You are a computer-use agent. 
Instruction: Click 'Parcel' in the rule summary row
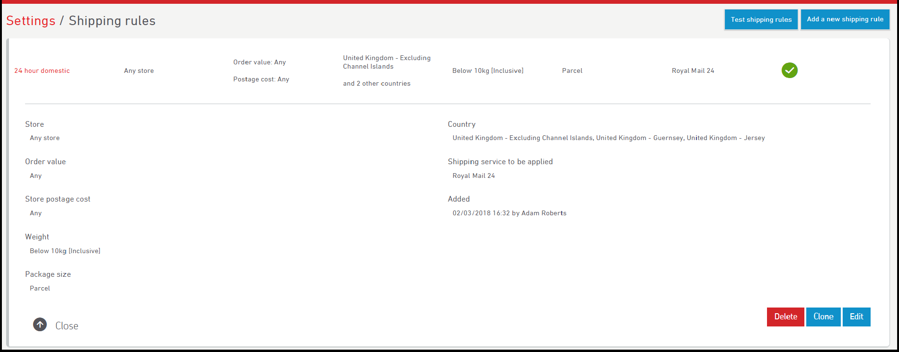(572, 71)
